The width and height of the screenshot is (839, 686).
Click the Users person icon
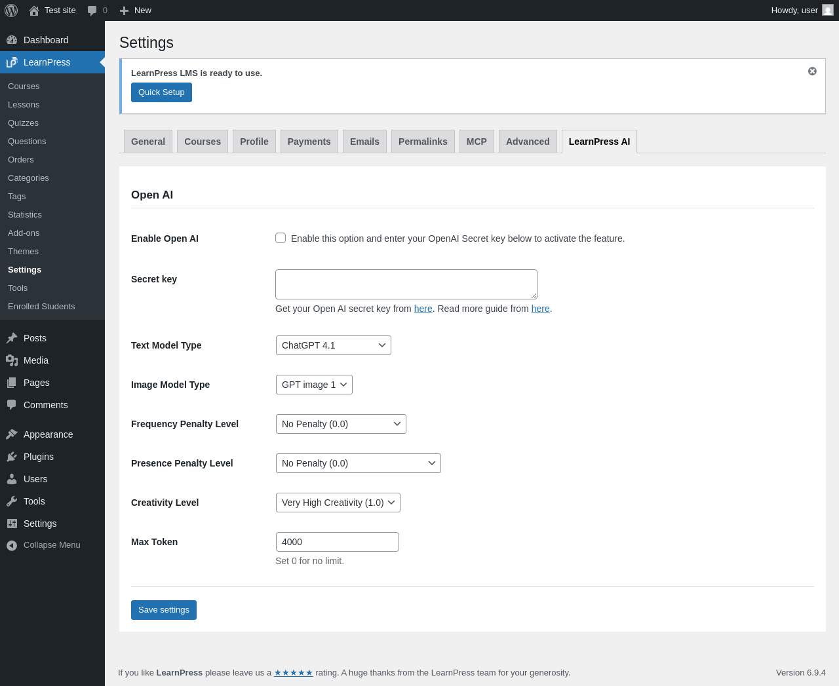coord(12,479)
